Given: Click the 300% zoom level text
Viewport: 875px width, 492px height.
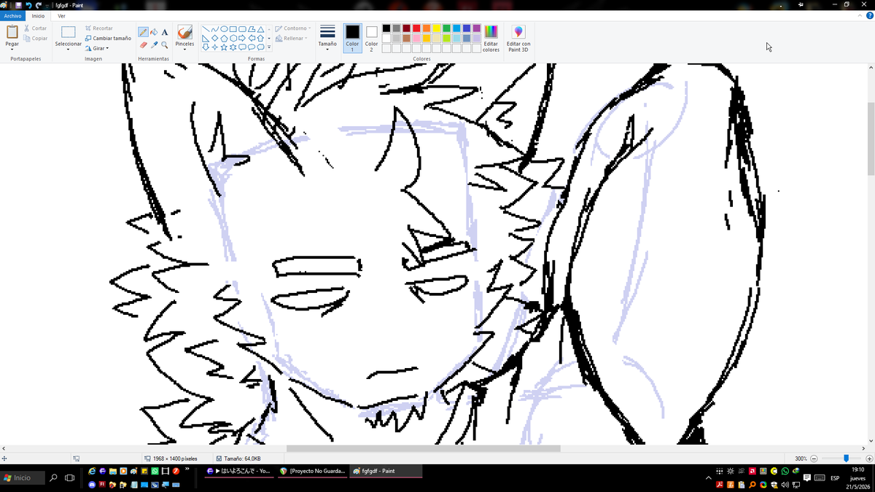Looking at the screenshot, I should tap(801, 458).
